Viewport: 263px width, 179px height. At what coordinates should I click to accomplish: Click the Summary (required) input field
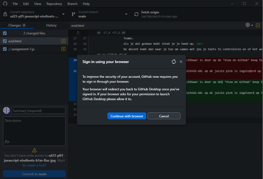pyautogui.click(x=38, y=110)
